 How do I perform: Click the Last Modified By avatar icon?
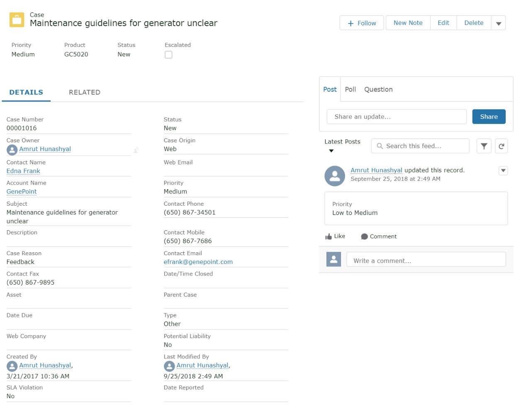click(169, 366)
